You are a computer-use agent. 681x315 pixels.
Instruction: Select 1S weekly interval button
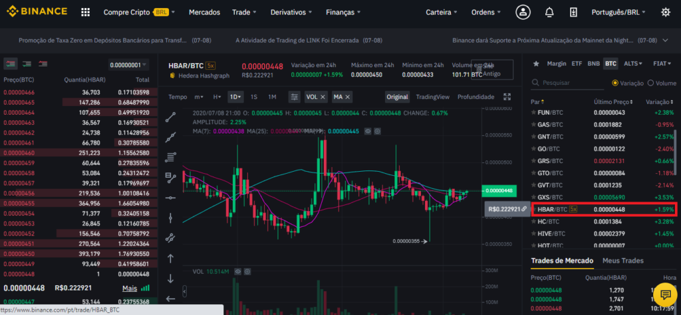(x=254, y=97)
